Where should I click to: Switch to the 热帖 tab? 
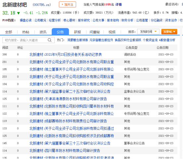point(26,32)
